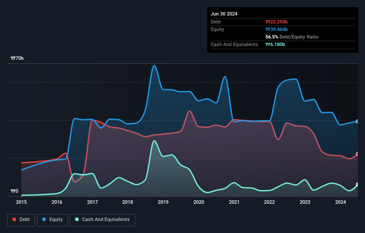This screenshot has height=233, width=365.
Task: Click the teal Cash And Equivalents legend dot
Action: click(77, 219)
